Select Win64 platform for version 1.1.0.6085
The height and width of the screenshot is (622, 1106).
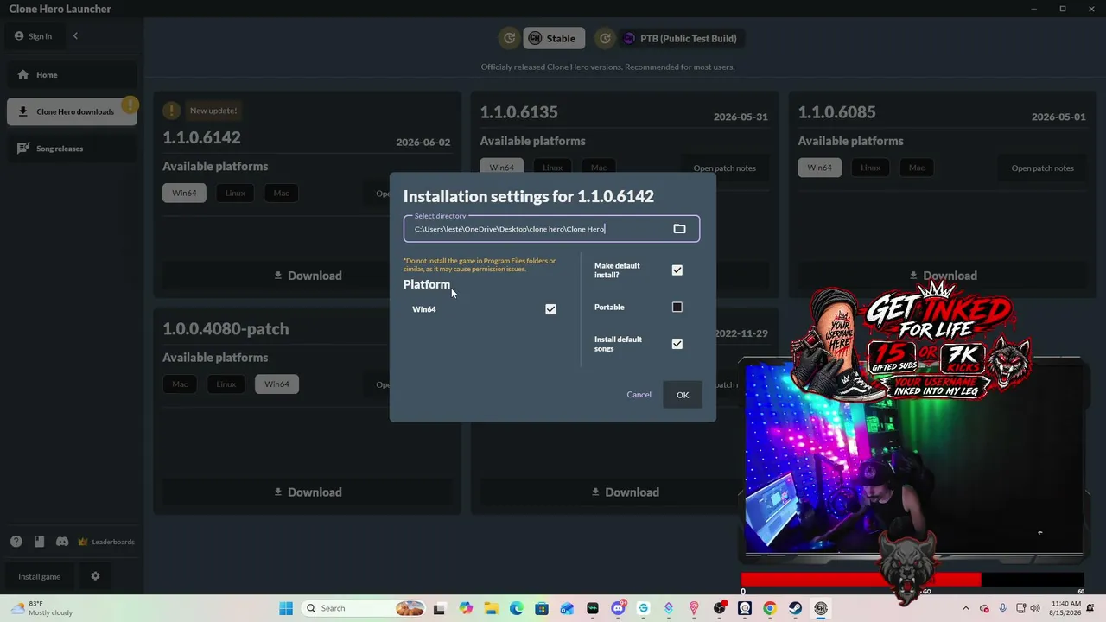point(819,168)
